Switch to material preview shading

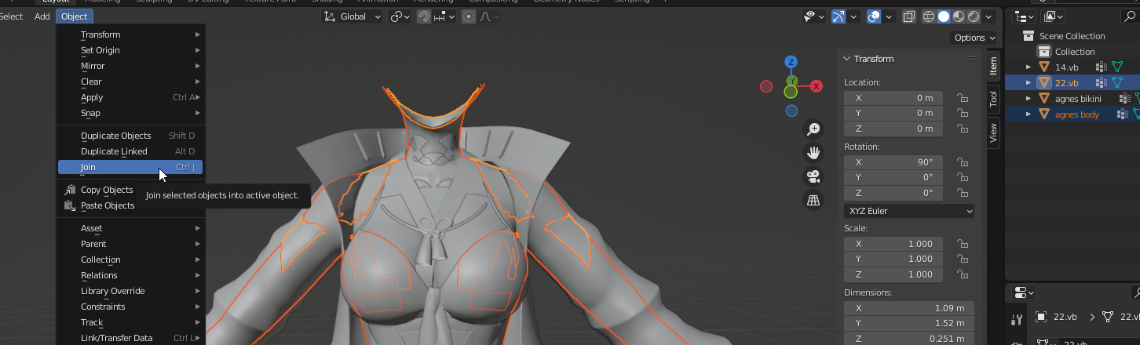tap(959, 16)
